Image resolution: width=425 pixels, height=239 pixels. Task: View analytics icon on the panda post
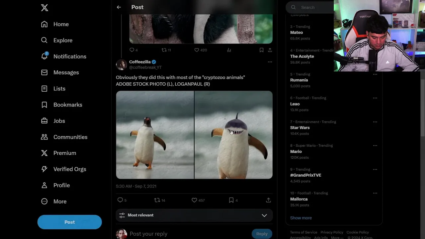[229, 50]
